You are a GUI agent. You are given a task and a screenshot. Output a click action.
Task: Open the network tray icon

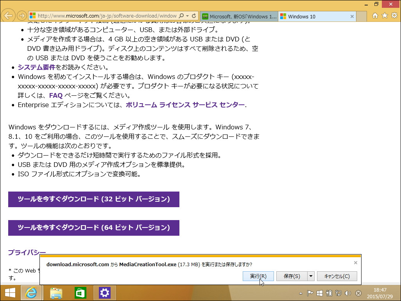pos(338,293)
